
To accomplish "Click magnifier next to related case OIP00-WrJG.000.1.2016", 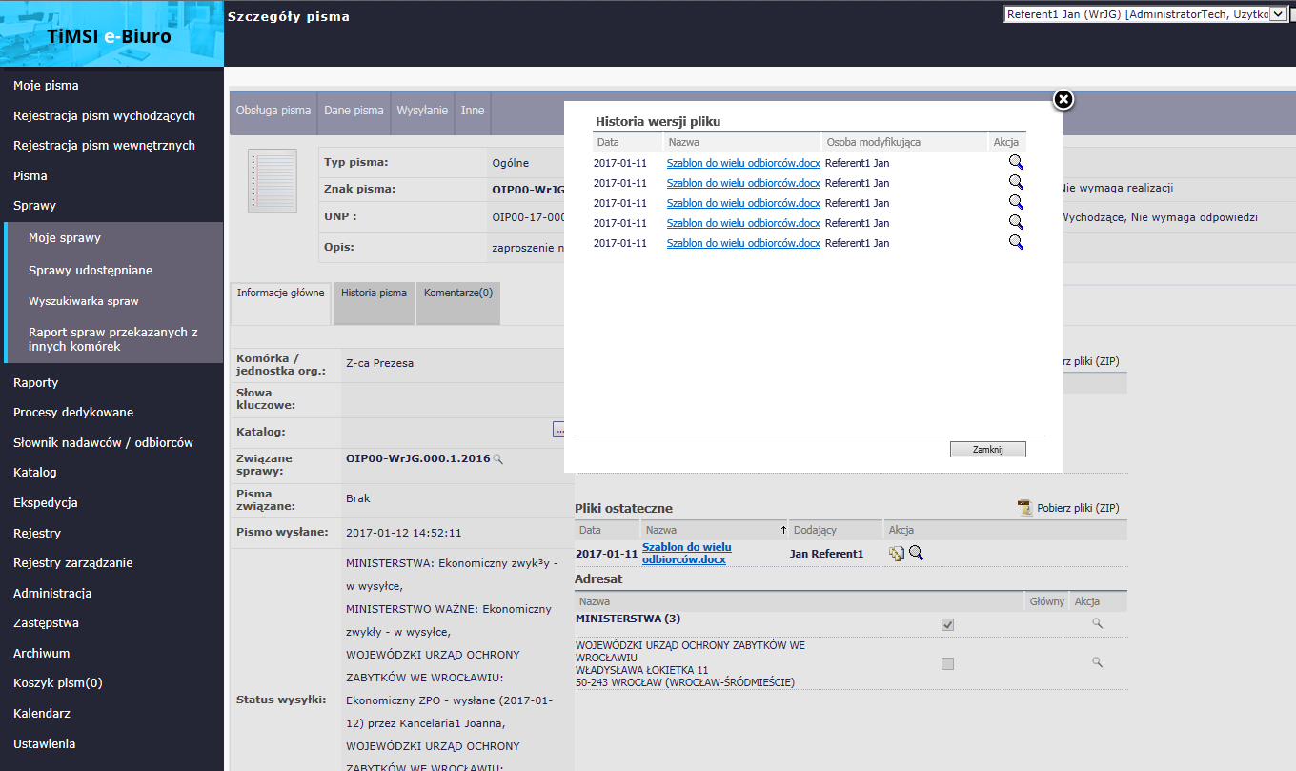I will (498, 459).
